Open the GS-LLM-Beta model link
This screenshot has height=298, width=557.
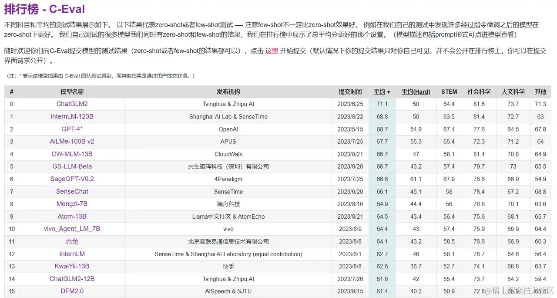[x=72, y=166]
